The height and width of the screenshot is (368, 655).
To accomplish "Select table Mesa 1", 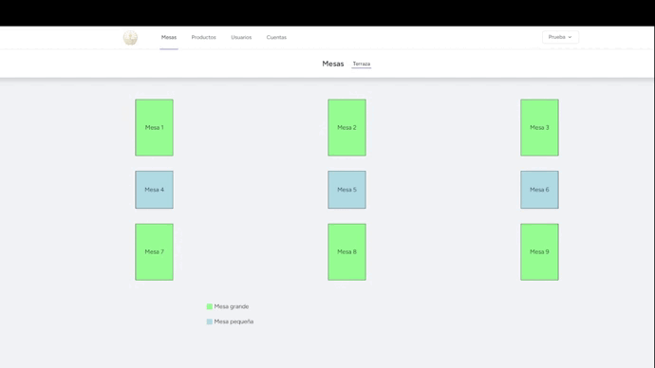I will [154, 128].
